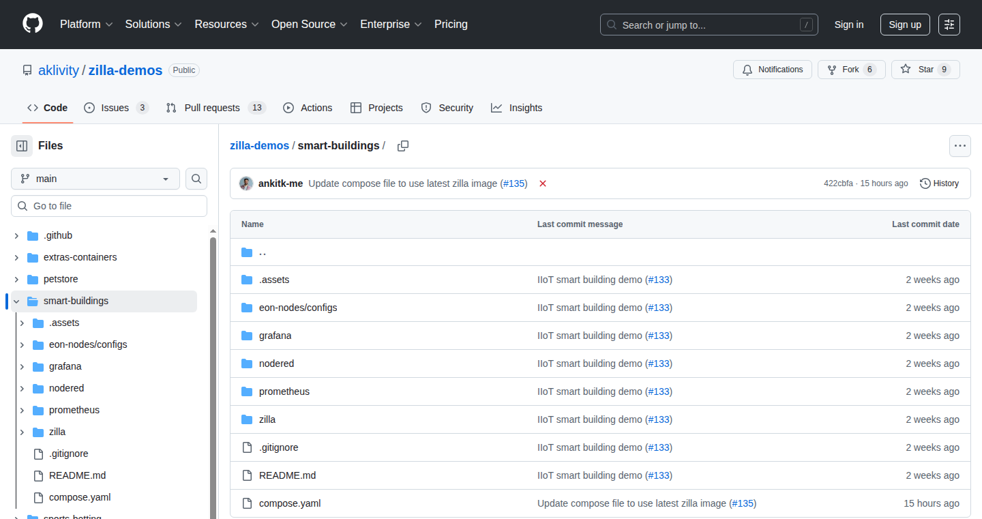Open the Enterprise dropdown menu

391,24
